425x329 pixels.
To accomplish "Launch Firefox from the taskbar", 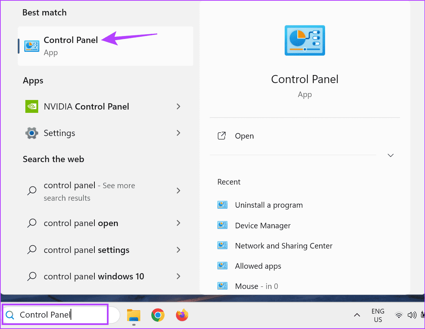I will click(182, 315).
